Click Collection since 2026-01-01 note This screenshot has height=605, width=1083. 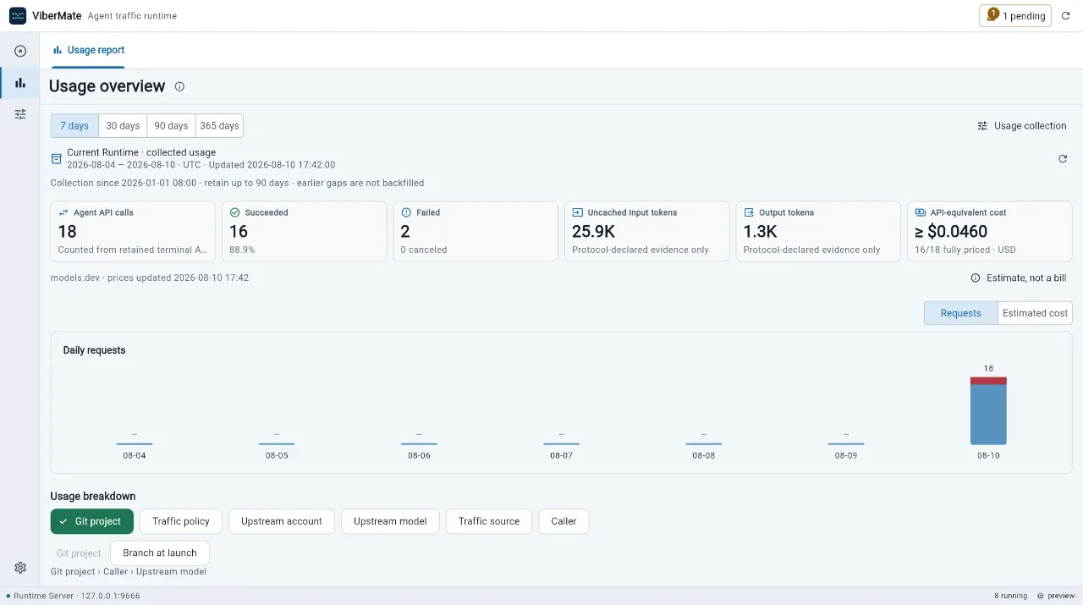(x=237, y=183)
